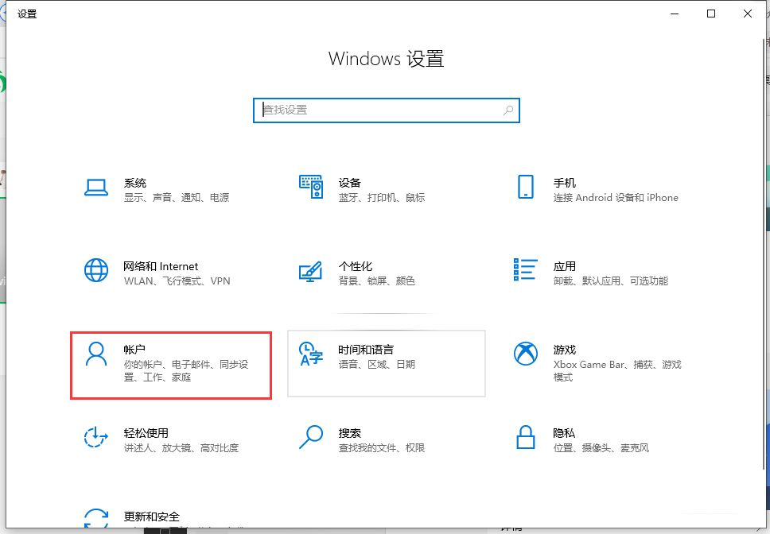Screen dimensions: 770x534
Task: Open the 网络和 Internet globe icon
Action: click(96, 270)
